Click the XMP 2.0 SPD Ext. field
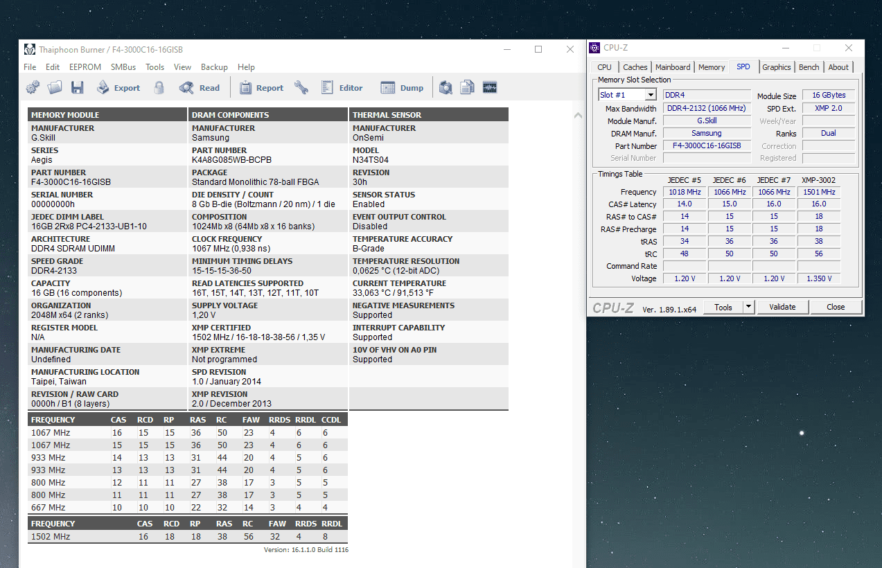 pyautogui.click(x=829, y=109)
